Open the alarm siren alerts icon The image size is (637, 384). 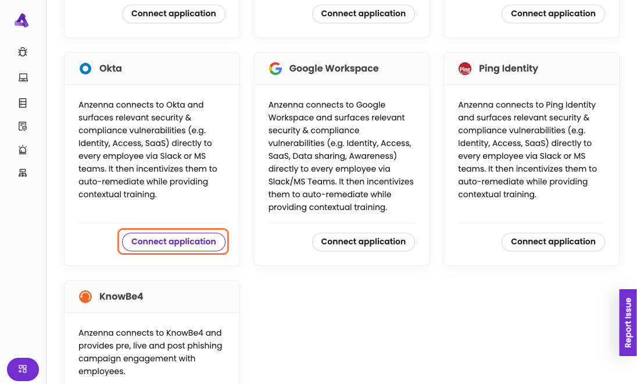click(23, 150)
